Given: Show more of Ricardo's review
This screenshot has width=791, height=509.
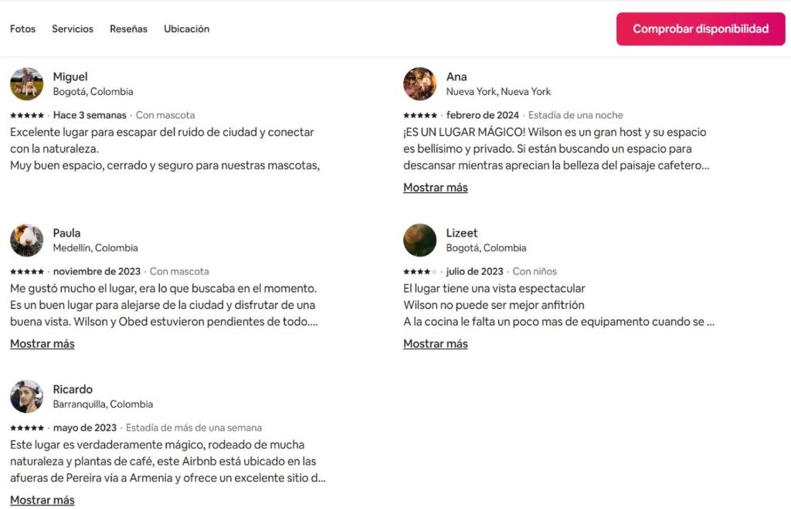Looking at the screenshot, I should point(42,500).
